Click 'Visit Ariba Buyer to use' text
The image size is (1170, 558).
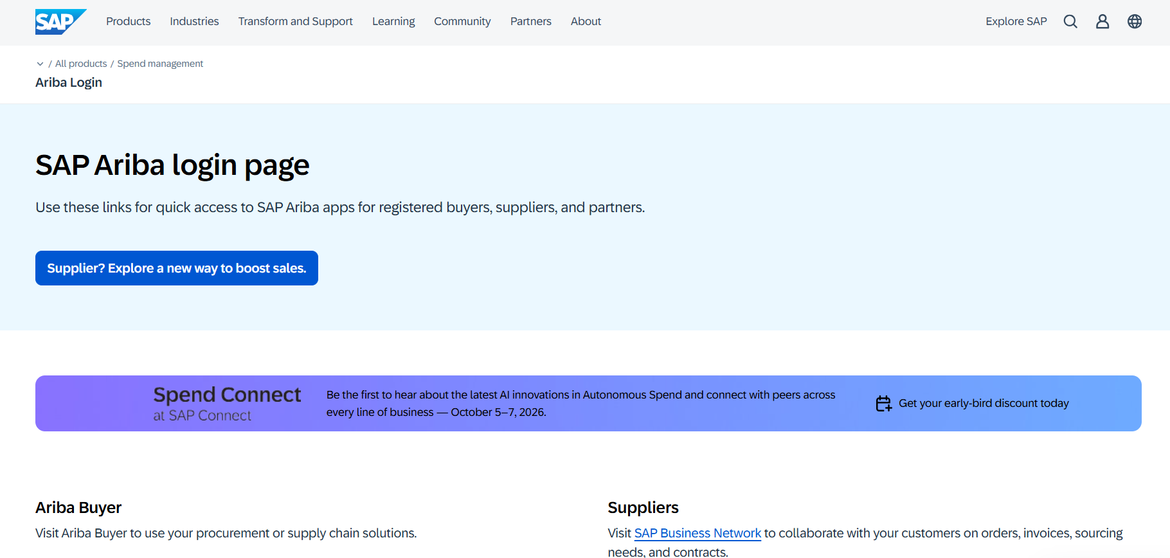click(x=226, y=533)
